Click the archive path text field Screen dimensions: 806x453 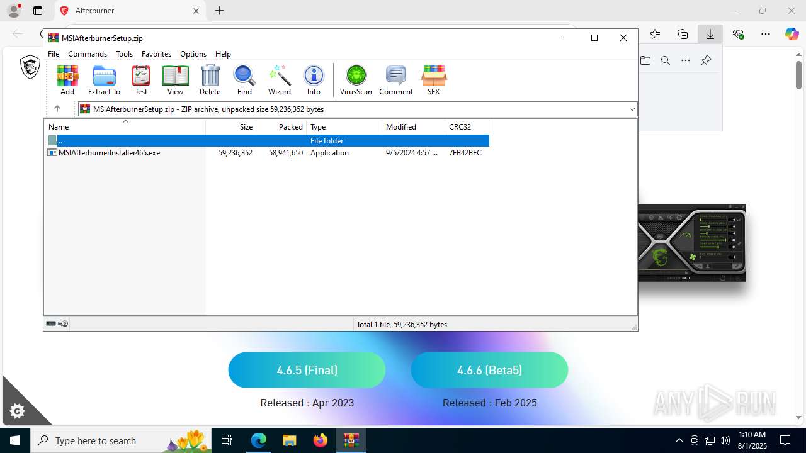pyautogui.click(x=358, y=109)
